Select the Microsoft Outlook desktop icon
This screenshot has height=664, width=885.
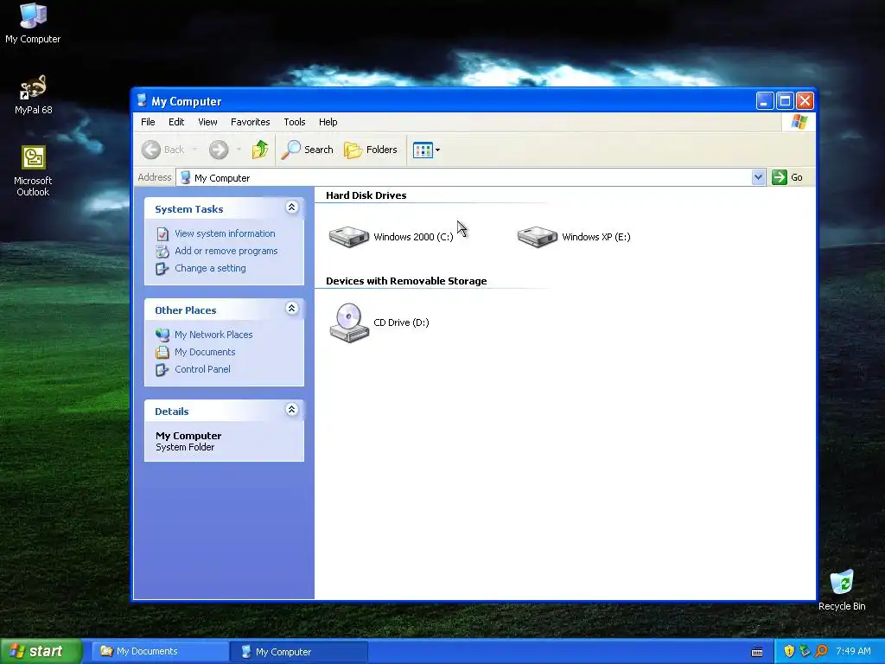click(33, 171)
